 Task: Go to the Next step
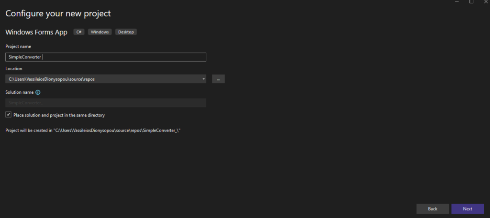point(468,209)
